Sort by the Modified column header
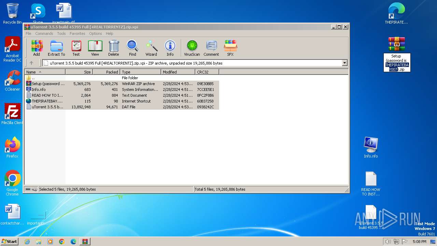 [x=178, y=72]
